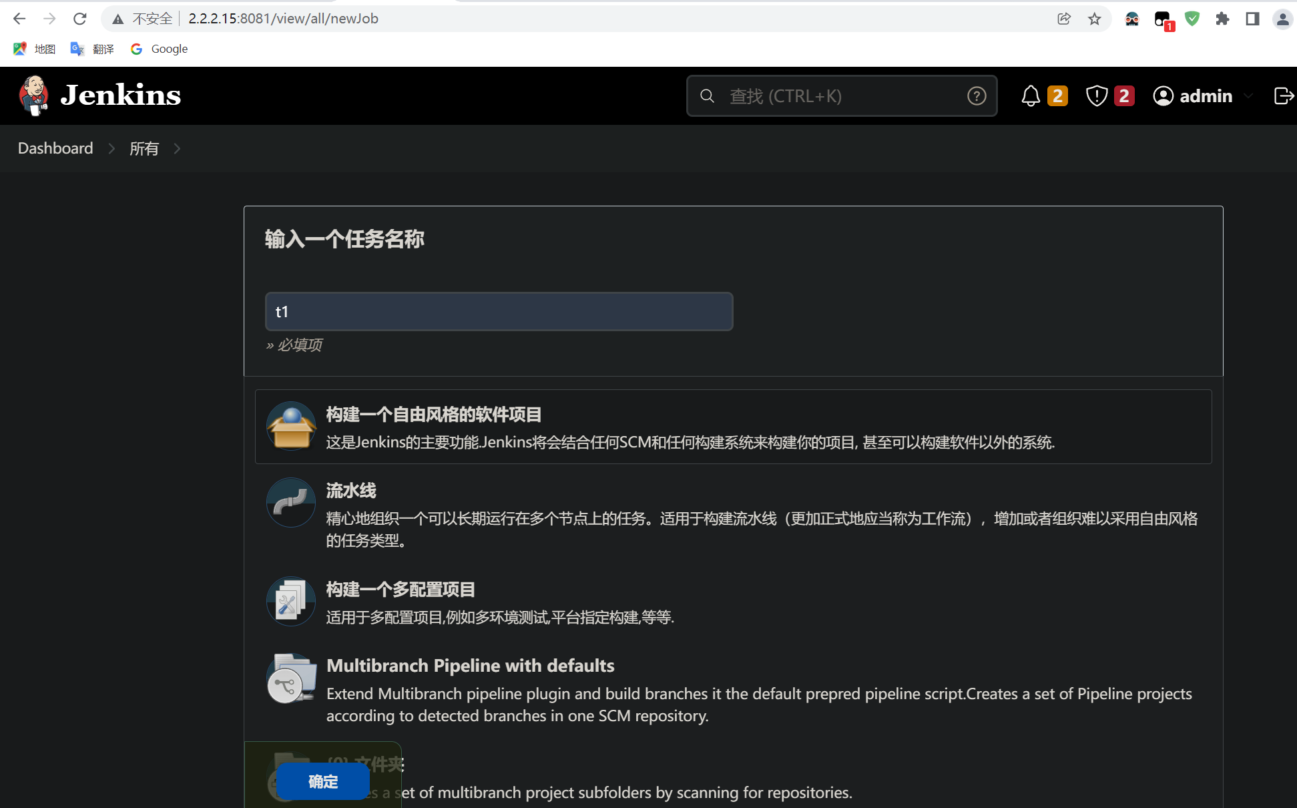Click the logout icon in the header
This screenshot has height=808, width=1297.
coord(1283,96)
